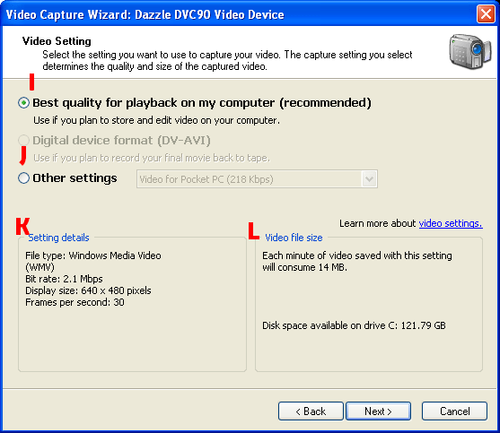Open the video settings help link

coord(451,223)
